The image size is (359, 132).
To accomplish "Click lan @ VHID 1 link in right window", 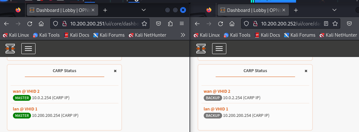I will click(x=215, y=109).
